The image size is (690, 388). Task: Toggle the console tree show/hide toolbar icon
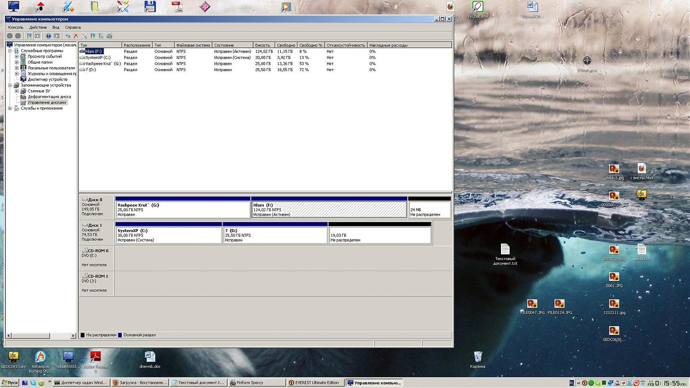[38, 36]
